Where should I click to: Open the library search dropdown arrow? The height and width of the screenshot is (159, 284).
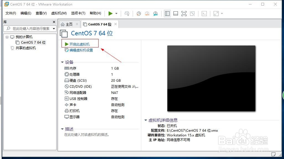coord(54,29)
